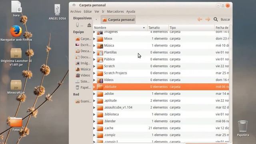Open the Editar menu
Viewport: 256px width, 144px height.
[x=88, y=12]
